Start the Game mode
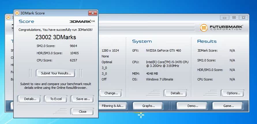 (x=228, y=106)
